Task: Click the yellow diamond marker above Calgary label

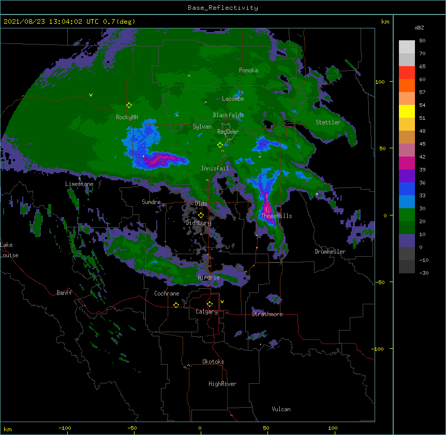Action: (x=210, y=304)
